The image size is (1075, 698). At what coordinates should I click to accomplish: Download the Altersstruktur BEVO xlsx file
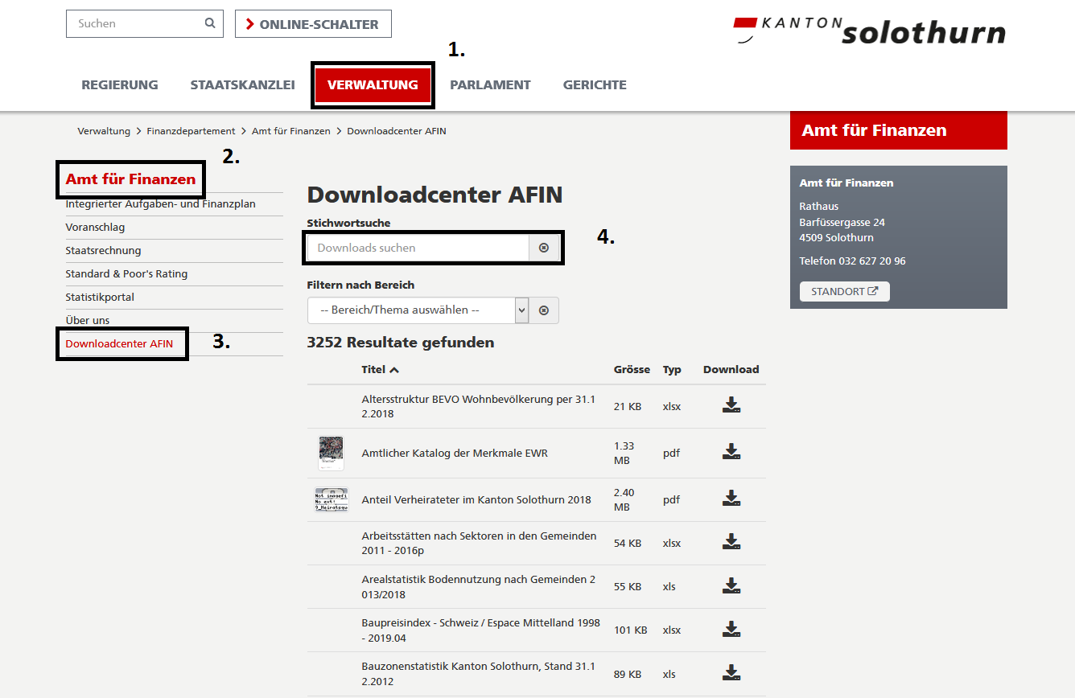(x=731, y=404)
